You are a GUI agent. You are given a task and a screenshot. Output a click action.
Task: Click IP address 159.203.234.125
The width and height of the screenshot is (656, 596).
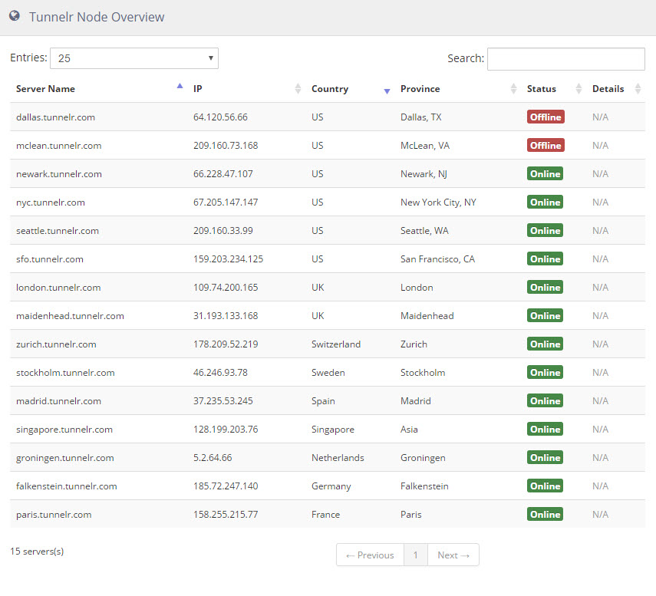click(x=228, y=259)
